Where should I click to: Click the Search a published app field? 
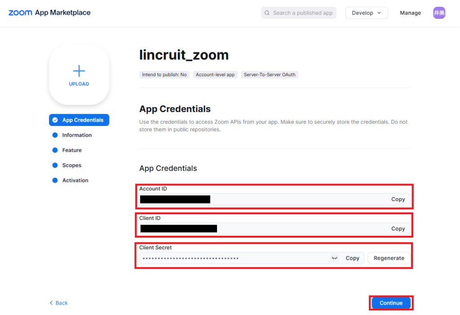303,13
